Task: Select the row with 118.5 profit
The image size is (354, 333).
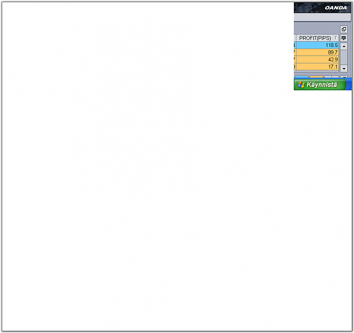Action: 316,45
